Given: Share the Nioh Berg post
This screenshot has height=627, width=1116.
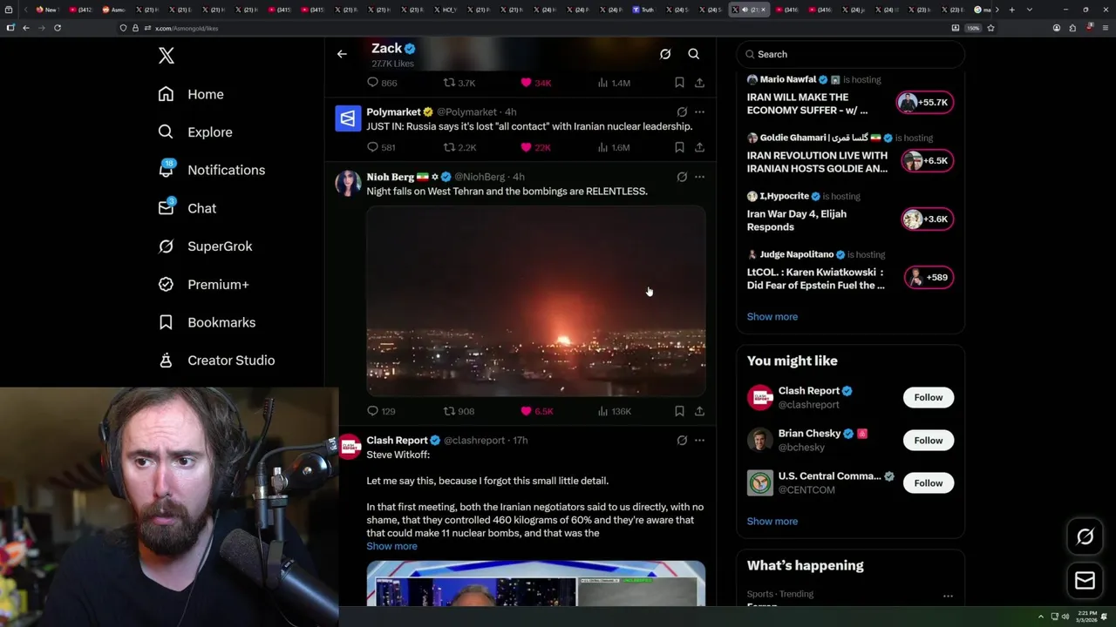Looking at the screenshot, I should (699, 411).
